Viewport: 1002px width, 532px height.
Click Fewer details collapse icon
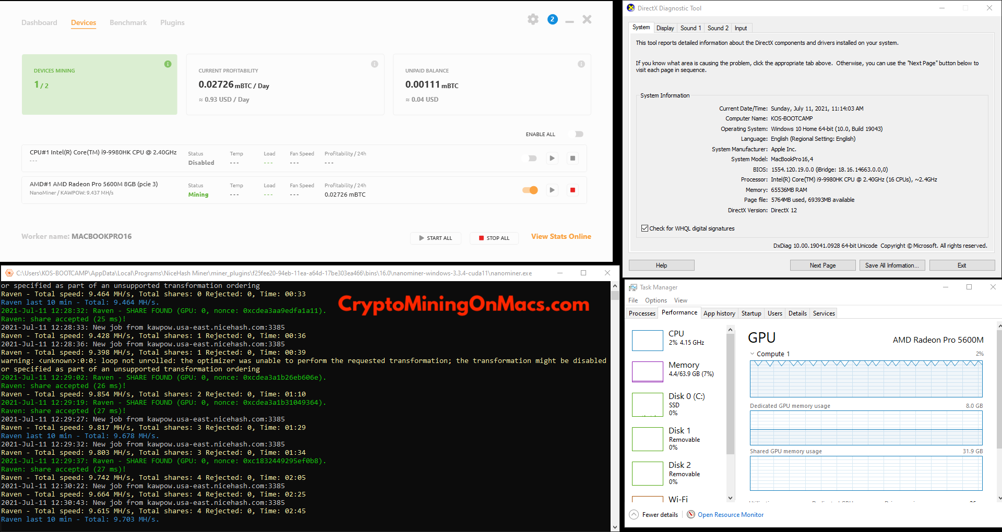pyautogui.click(x=634, y=515)
